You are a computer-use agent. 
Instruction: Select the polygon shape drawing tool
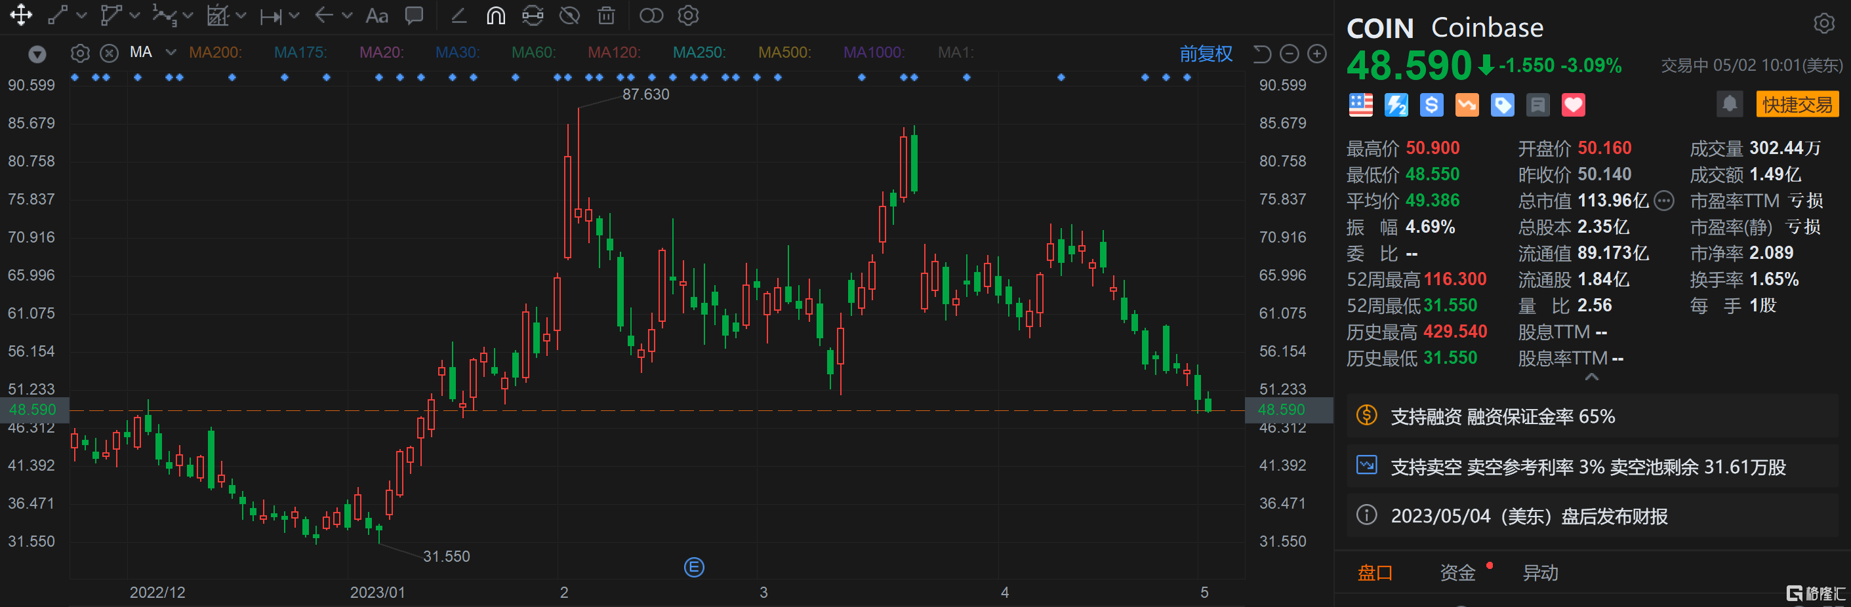[111, 15]
